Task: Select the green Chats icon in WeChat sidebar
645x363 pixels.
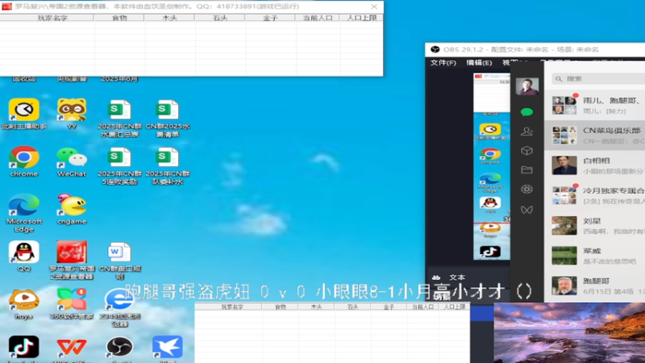Action: [x=526, y=112]
